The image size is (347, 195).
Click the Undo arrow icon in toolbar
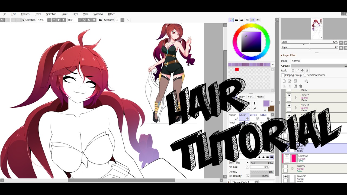pos(2,20)
